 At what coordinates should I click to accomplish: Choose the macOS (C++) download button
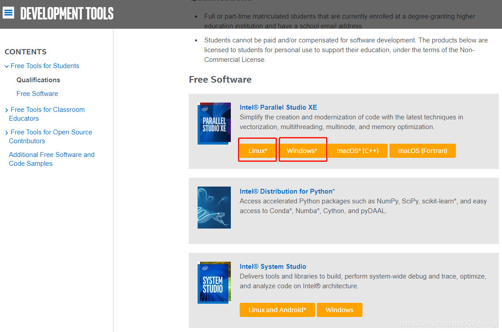(x=358, y=150)
